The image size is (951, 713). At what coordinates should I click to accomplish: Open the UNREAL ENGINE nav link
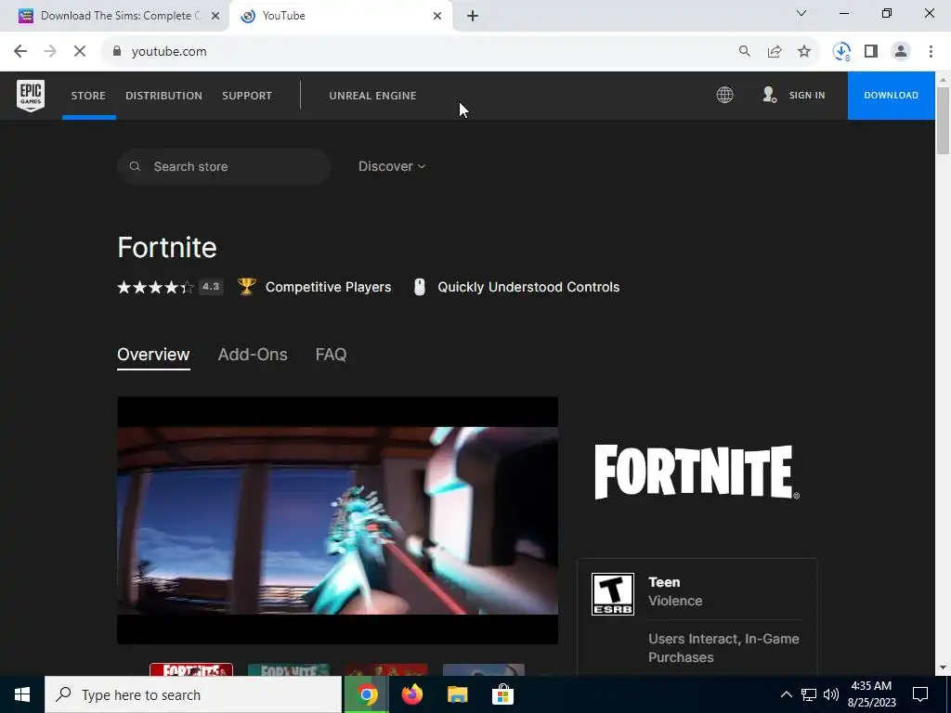(x=372, y=96)
